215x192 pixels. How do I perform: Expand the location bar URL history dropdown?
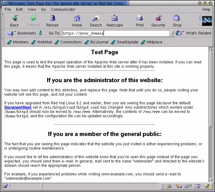point(172,33)
